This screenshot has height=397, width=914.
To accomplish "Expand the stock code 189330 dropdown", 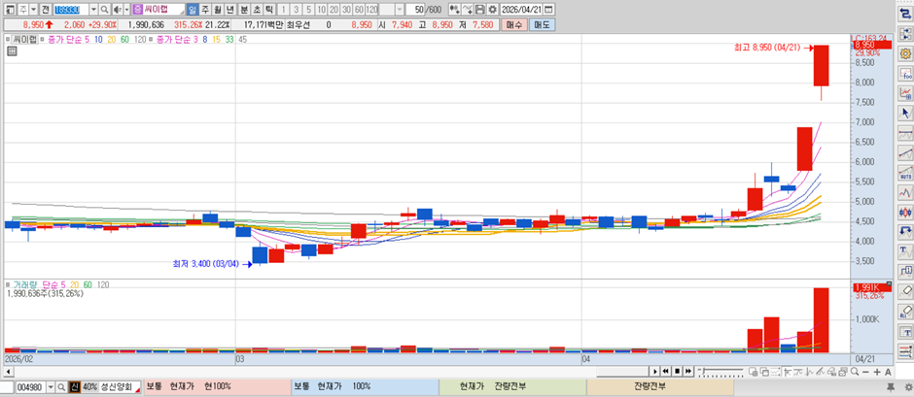I will 93,10.
